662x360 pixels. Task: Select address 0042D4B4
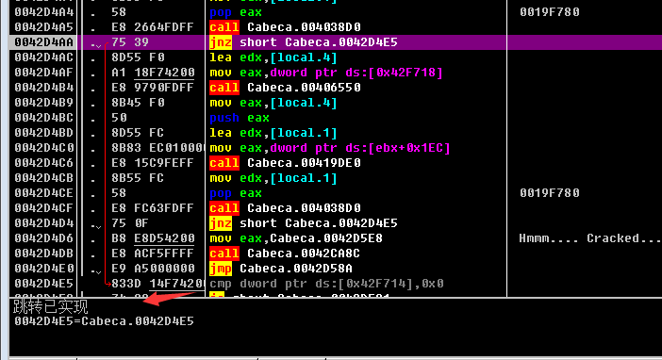[44, 88]
